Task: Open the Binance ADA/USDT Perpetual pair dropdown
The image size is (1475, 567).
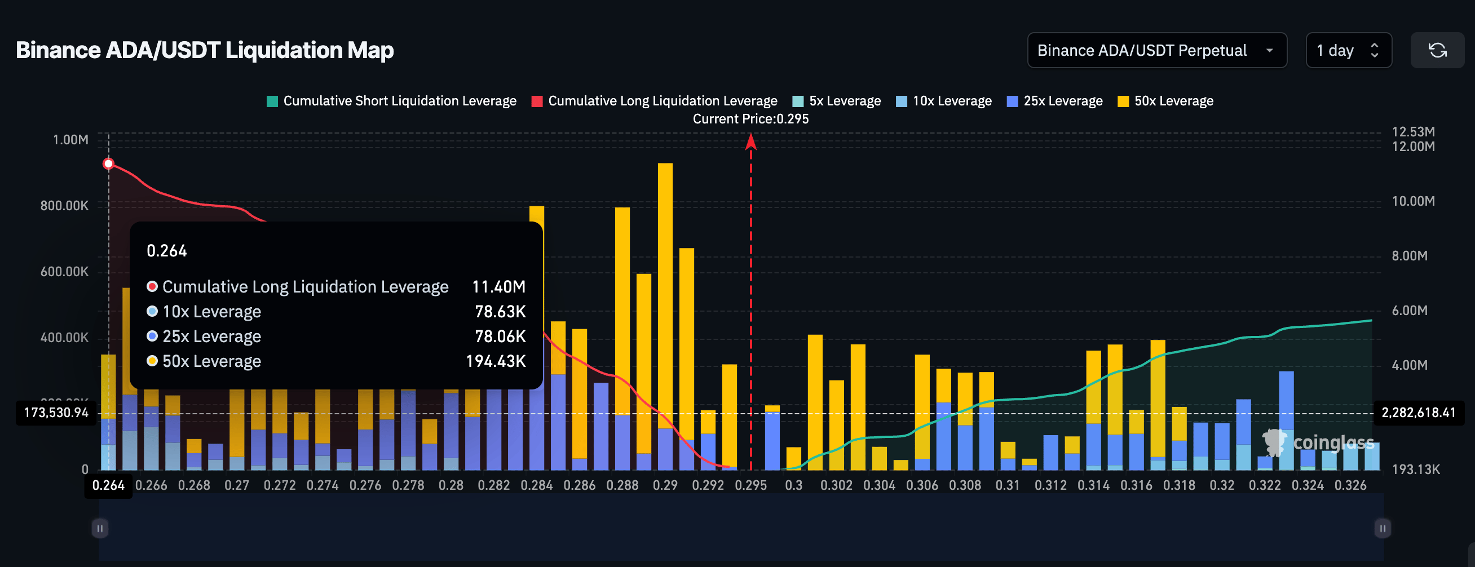Action: (x=1157, y=50)
